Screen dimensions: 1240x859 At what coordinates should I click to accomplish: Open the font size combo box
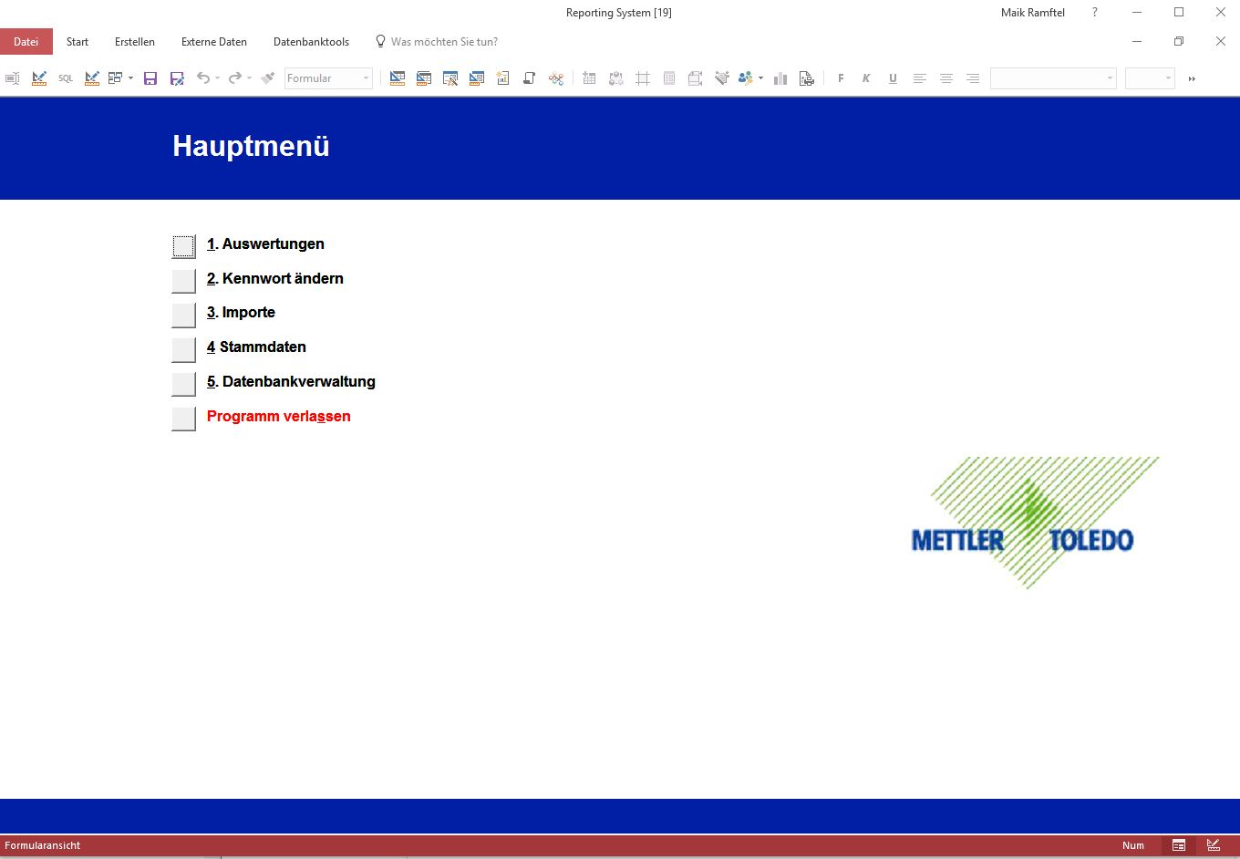point(1150,78)
